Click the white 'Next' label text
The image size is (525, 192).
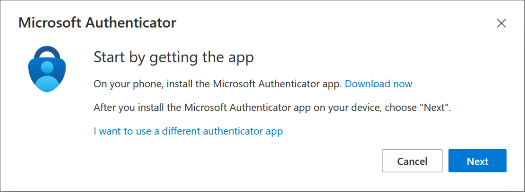point(477,161)
